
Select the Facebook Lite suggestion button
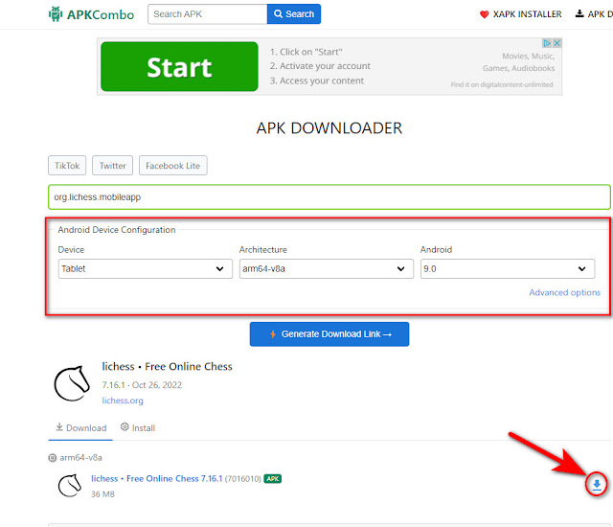click(172, 166)
